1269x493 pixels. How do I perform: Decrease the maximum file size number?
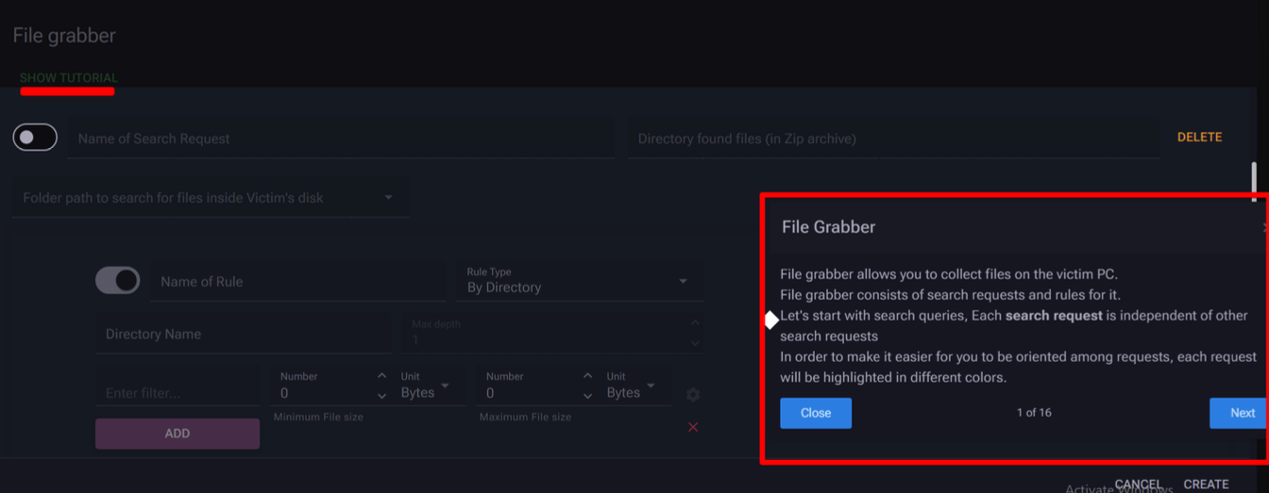pyautogui.click(x=587, y=396)
